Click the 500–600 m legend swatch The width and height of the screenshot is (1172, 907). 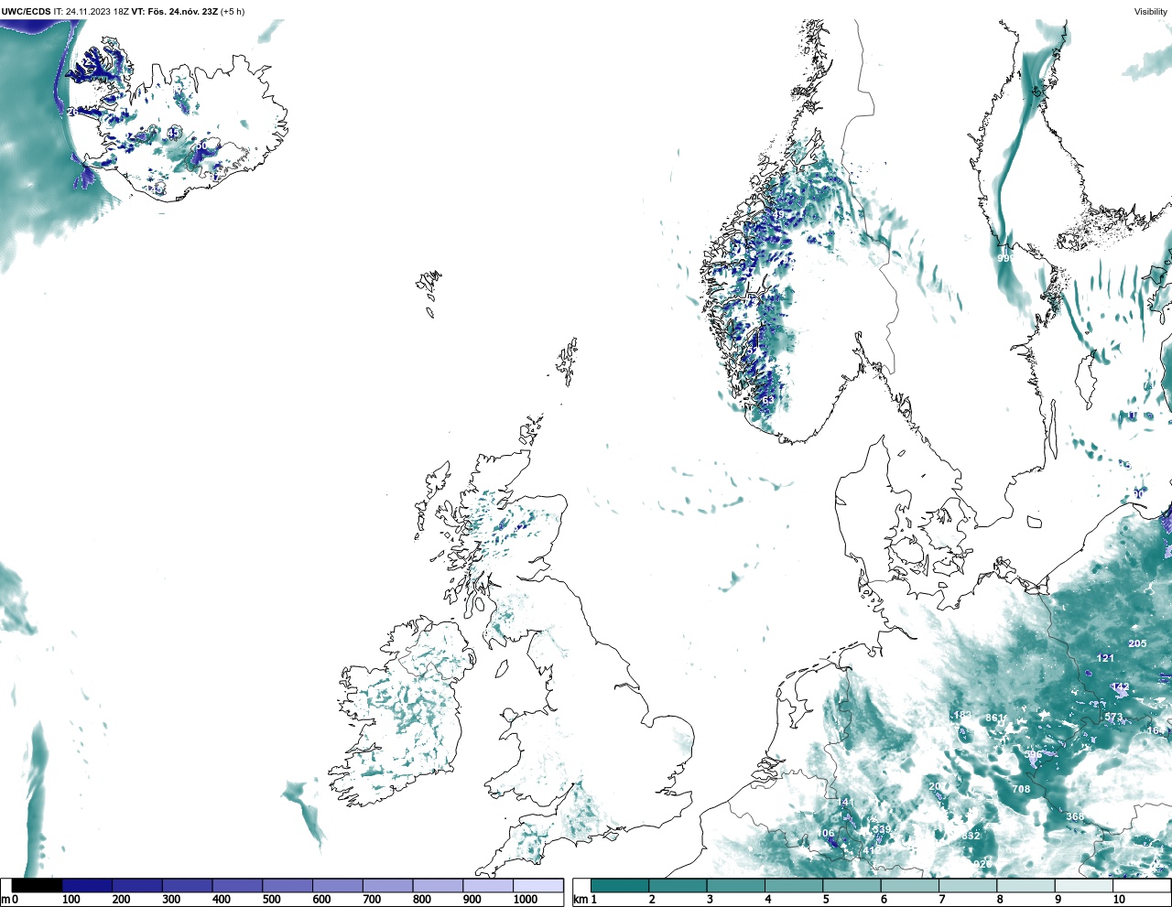(288, 885)
